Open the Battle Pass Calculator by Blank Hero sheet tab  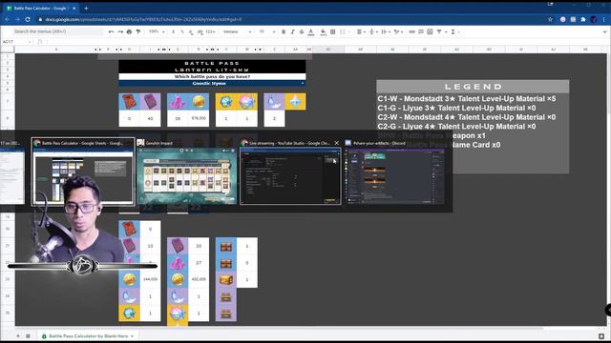point(88,336)
